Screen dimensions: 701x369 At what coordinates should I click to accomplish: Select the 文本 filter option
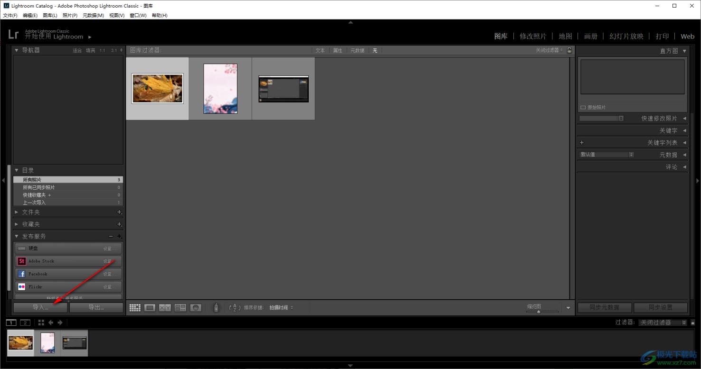pyautogui.click(x=320, y=50)
